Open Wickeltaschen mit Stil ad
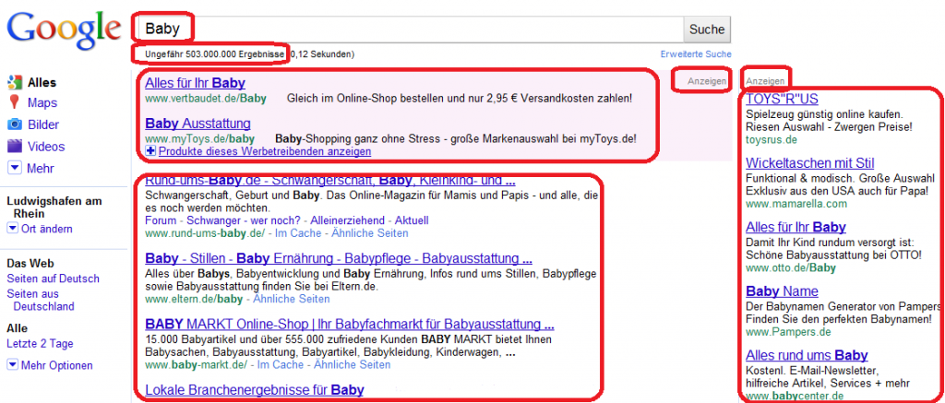The height and width of the screenshot is (403, 945). tap(810, 163)
